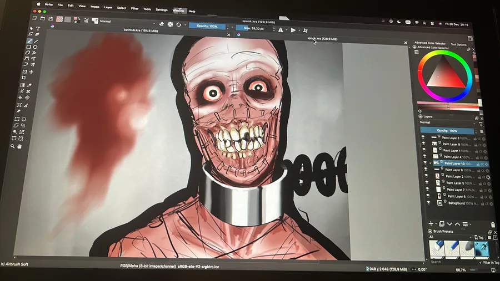The height and width of the screenshot is (281, 500).
Task: Hide Paint Layer 4 with eye icon
Action: [x=424, y=156]
